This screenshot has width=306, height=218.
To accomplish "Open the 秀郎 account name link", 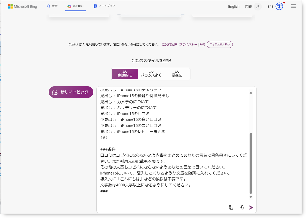I will (248, 6).
